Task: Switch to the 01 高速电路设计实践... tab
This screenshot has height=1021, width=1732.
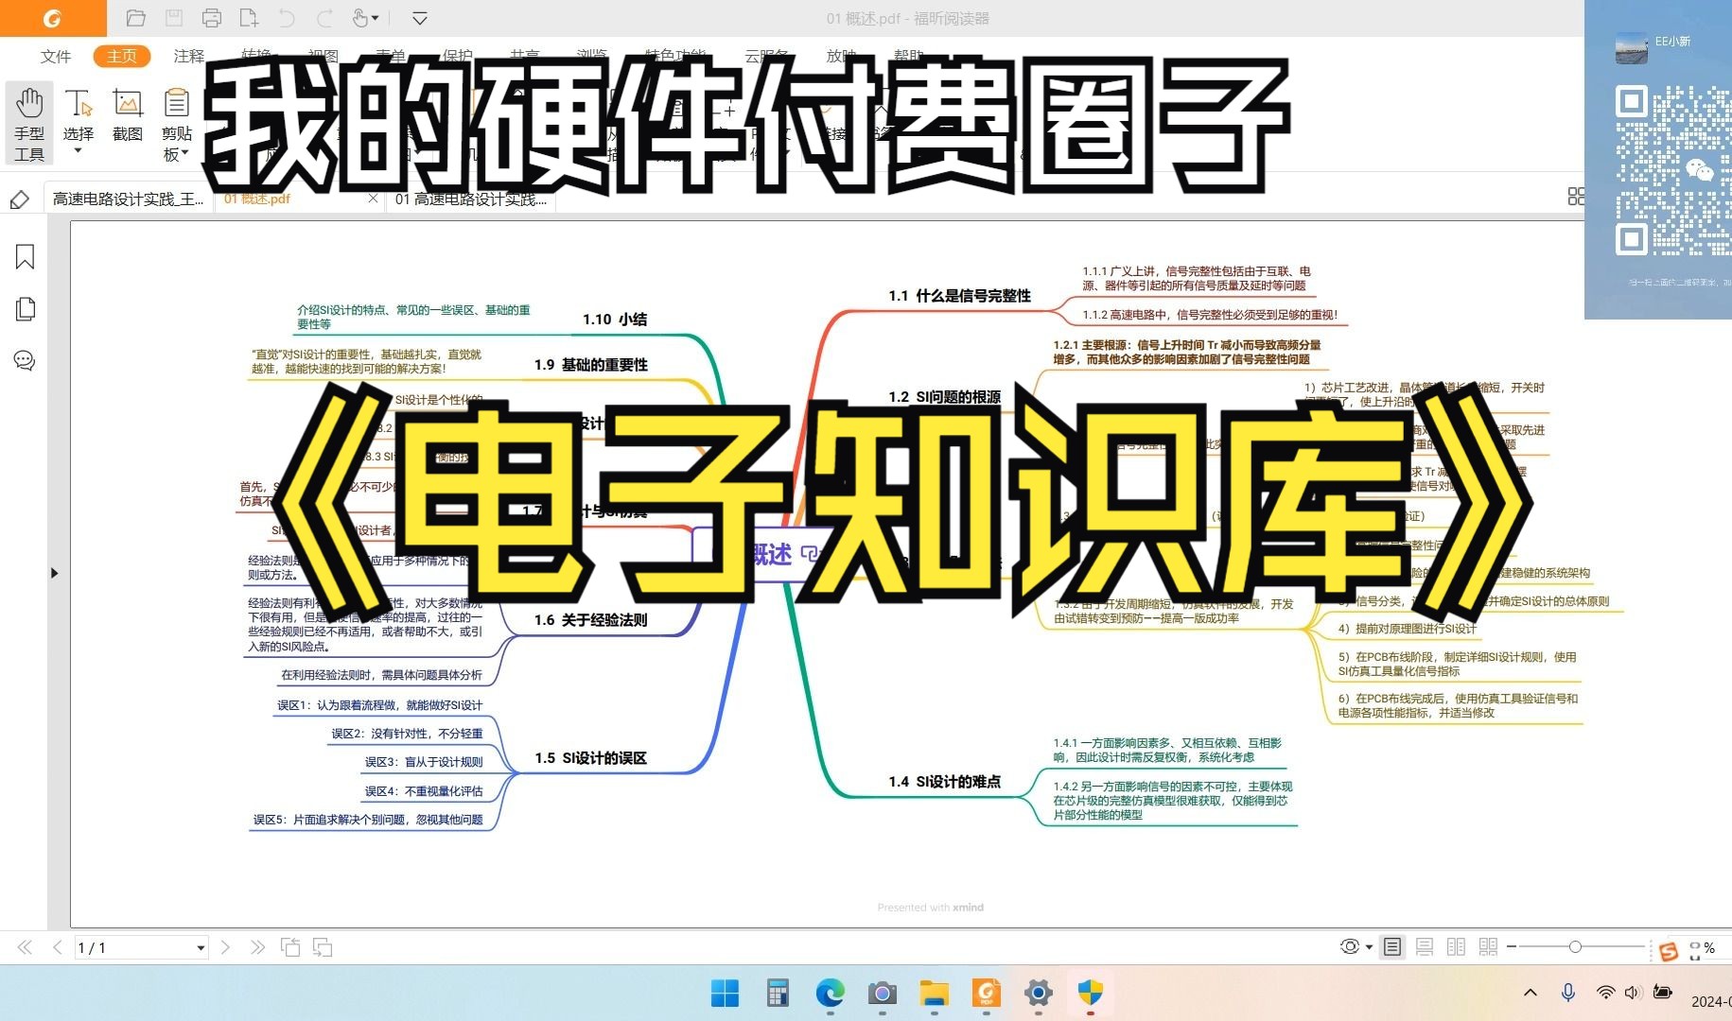Action: tap(470, 199)
